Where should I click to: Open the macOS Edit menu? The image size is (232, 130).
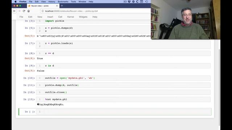pyautogui.click(x=37, y=1)
